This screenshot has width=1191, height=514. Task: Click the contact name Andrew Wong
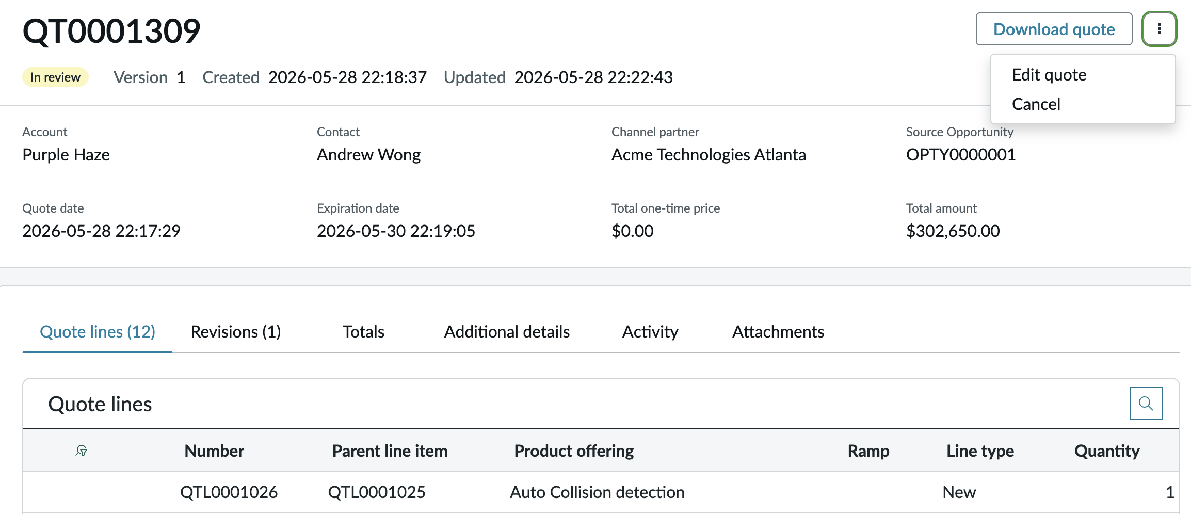[x=368, y=155]
